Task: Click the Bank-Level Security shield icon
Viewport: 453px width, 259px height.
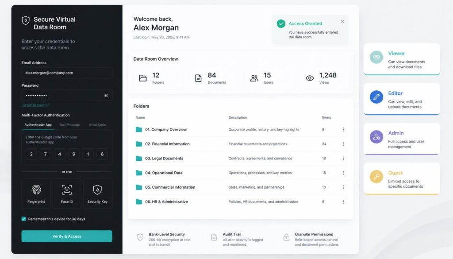Action: [140, 237]
